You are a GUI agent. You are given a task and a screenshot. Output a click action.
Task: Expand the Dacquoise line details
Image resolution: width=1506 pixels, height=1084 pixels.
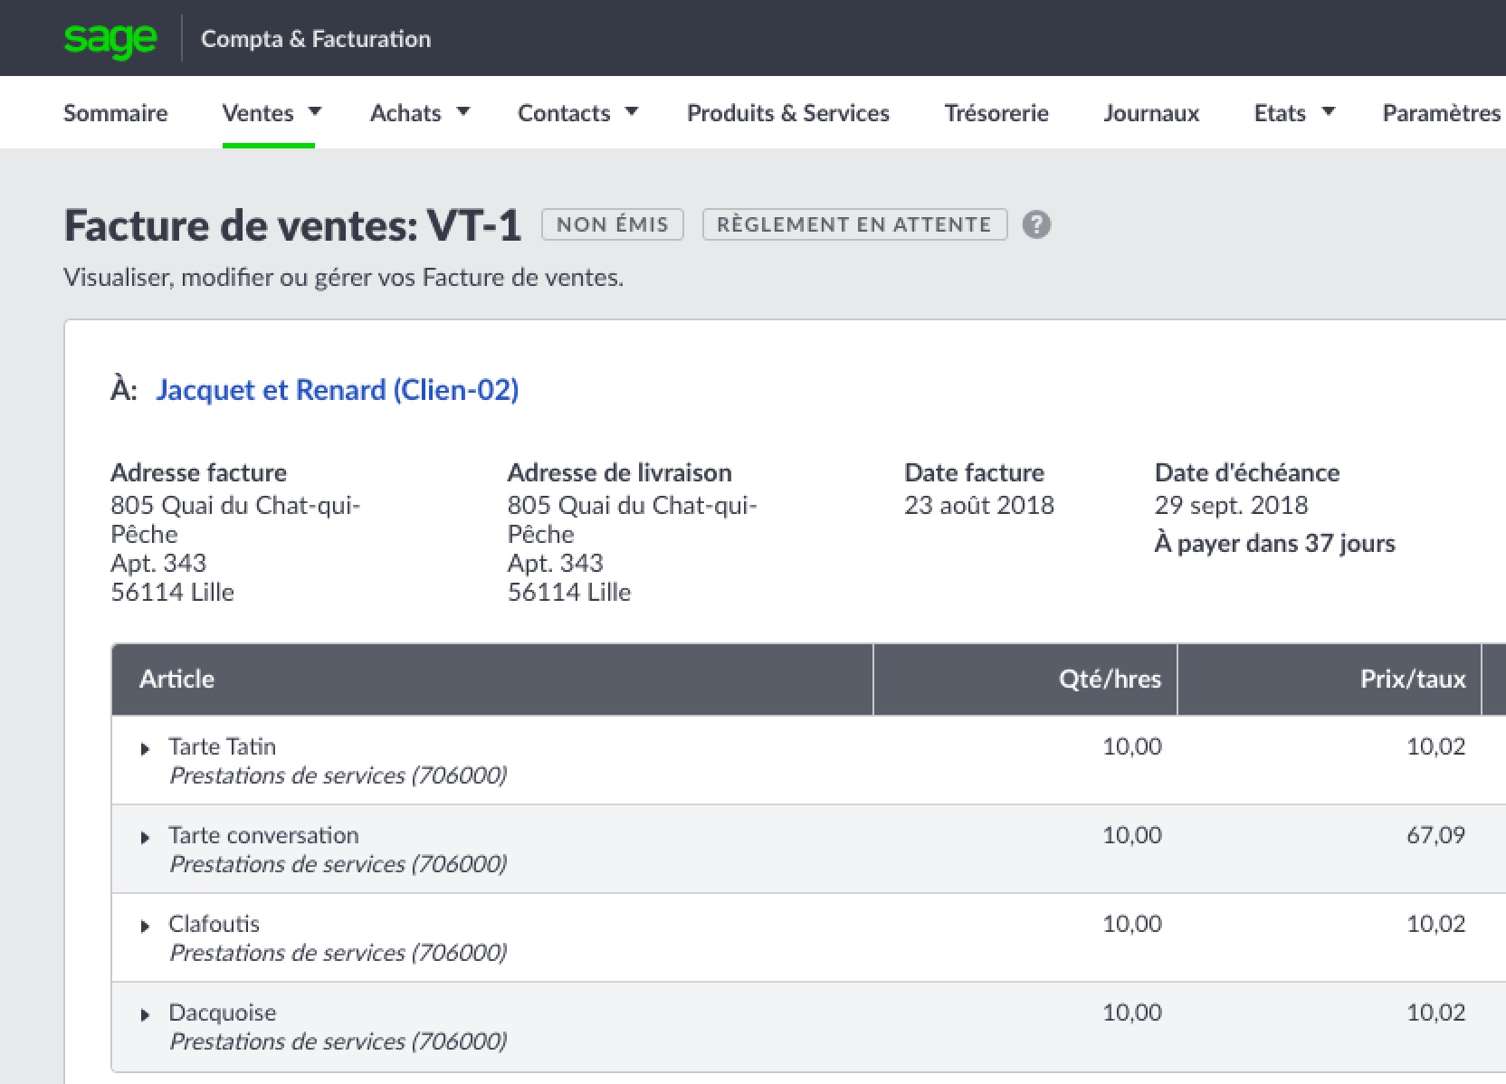(145, 1014)
